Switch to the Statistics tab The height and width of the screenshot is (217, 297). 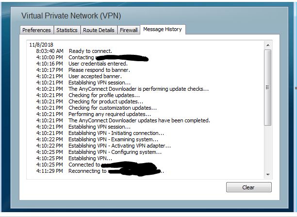(67, 30)
